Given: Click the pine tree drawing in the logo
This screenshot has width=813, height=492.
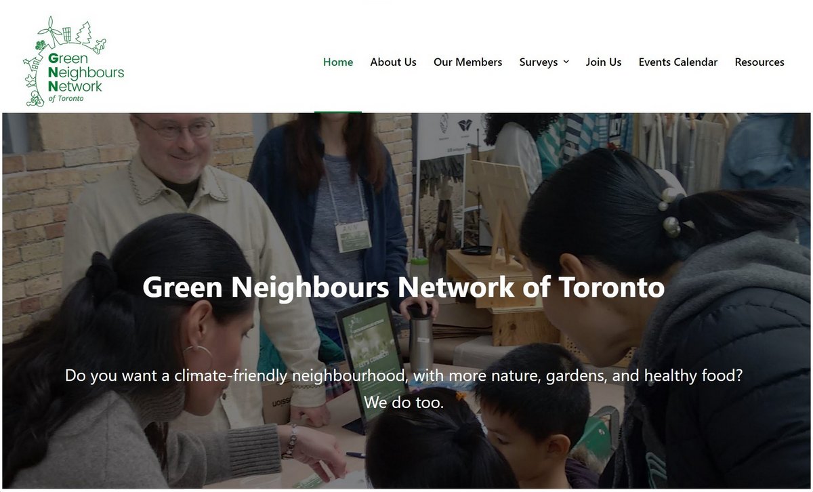Looking at the screenshot, I should coord(84,33).
